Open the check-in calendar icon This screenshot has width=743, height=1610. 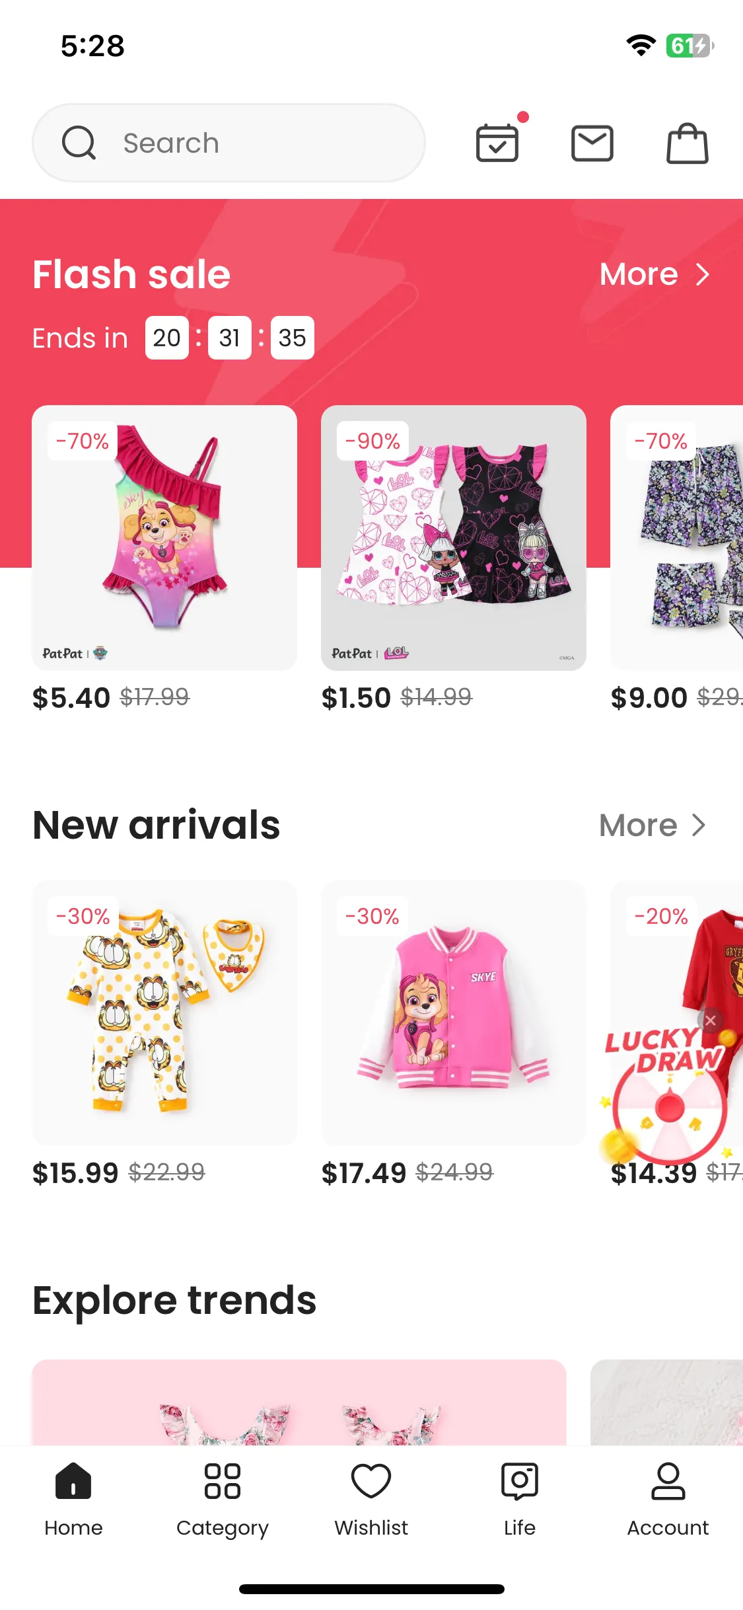[x=497, y=143]
